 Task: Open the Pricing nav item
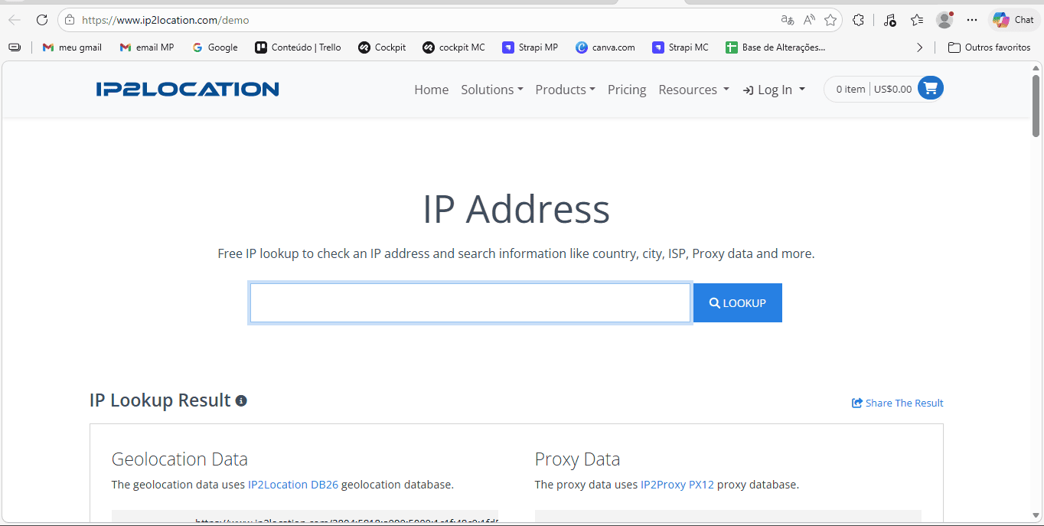[x=627, y=90]
